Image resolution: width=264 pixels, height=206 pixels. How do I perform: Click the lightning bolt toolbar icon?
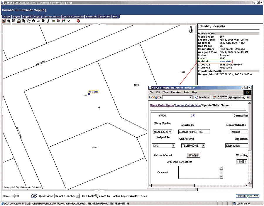48,21
